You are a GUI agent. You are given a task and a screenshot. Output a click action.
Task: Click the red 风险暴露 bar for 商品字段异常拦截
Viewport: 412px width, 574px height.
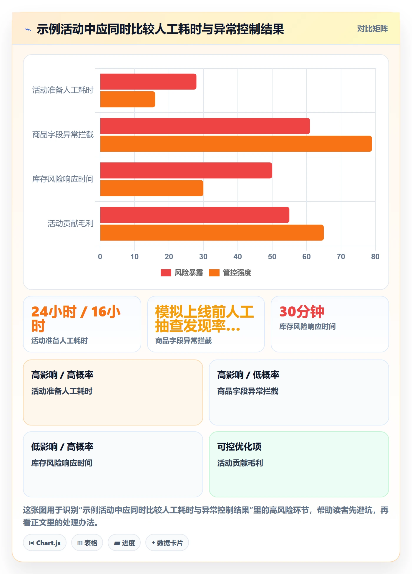(205, 126)
